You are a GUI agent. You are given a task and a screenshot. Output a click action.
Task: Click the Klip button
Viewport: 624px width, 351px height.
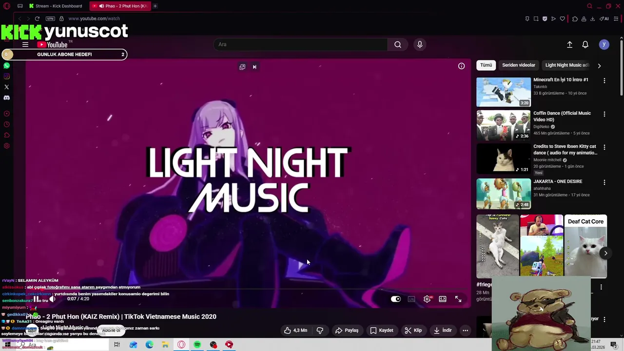pyautogui.click(x=413, y=330)
